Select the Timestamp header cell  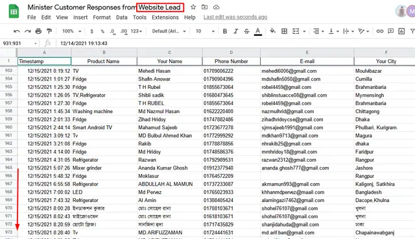[44, 61]
